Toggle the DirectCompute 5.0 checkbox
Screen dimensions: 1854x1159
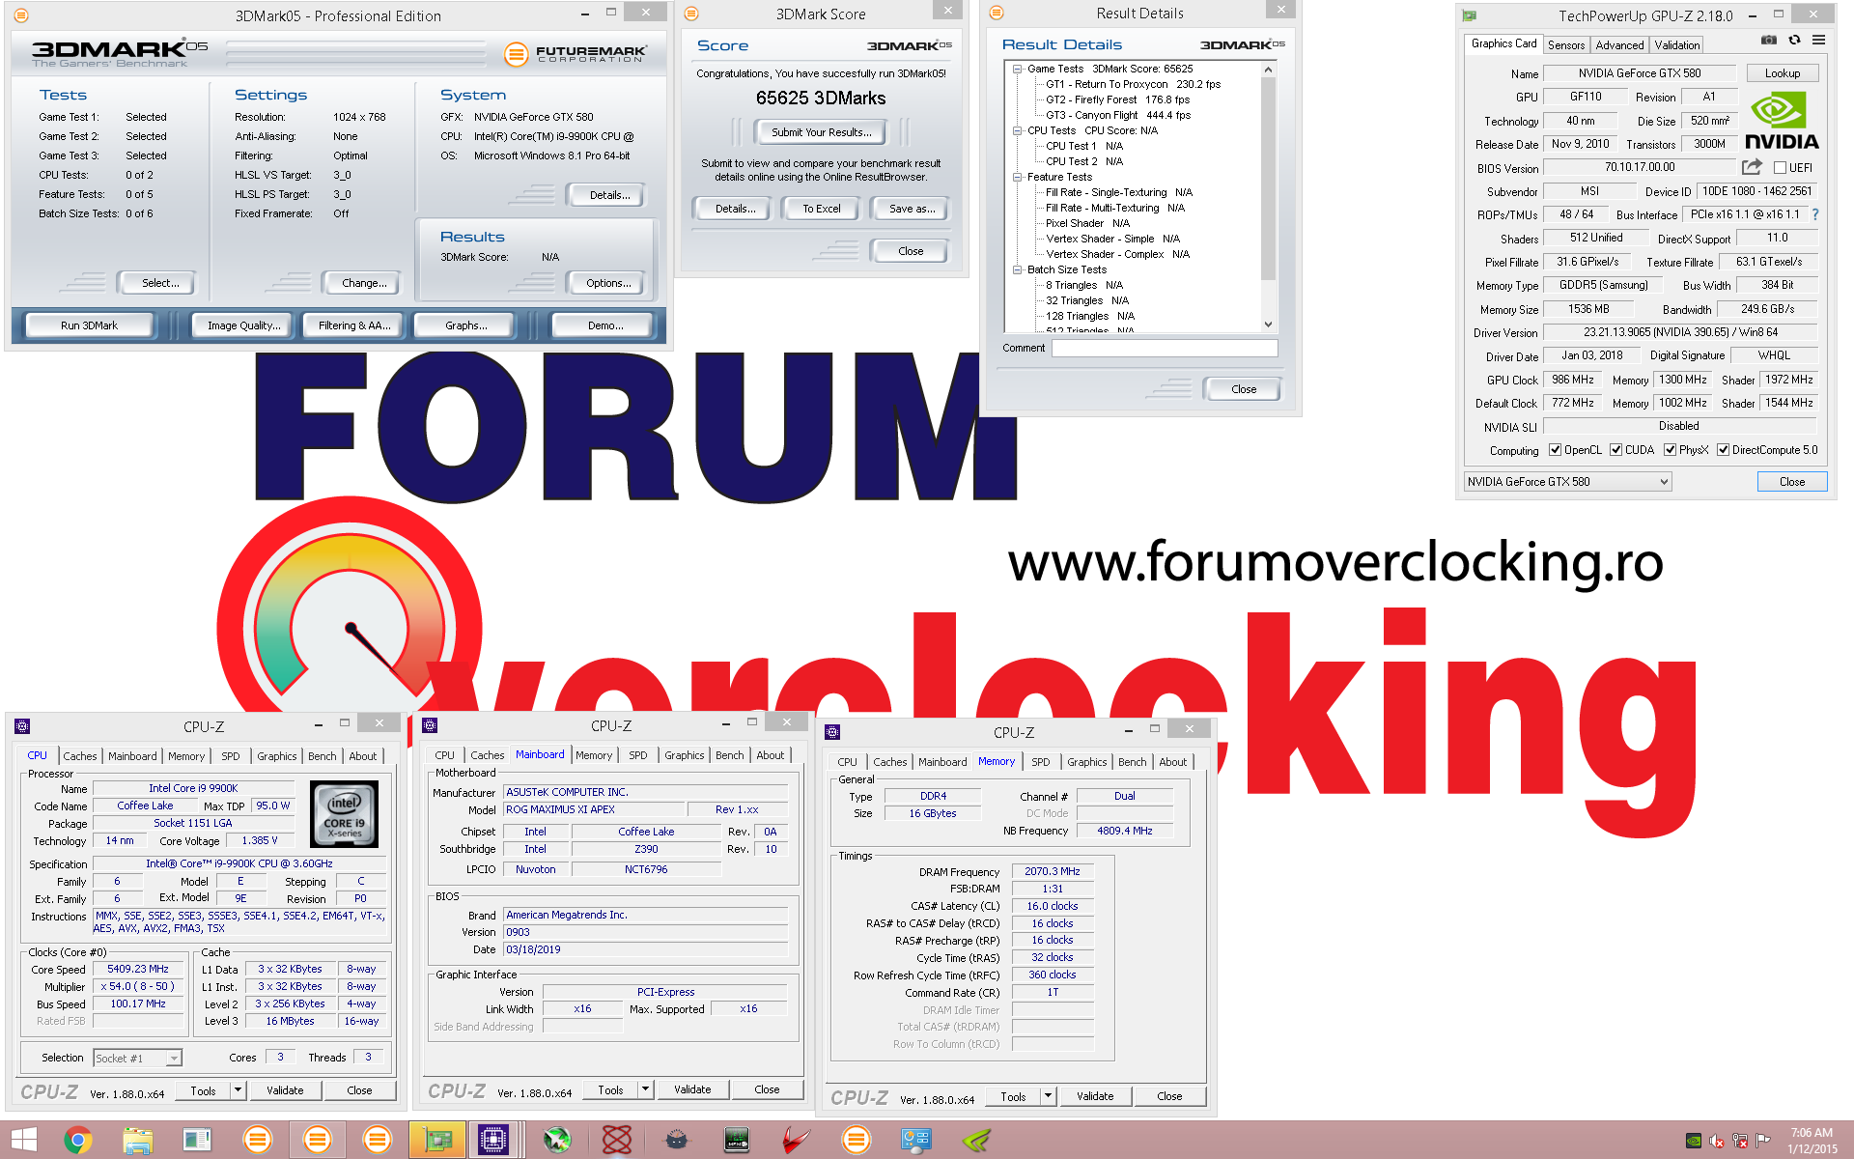pyautogui.click(x=1723, y=450)
